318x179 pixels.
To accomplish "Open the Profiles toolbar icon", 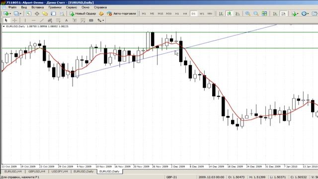I will click(x=16, y=13).
